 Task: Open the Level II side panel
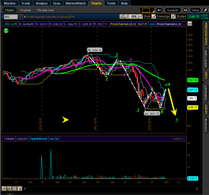click(x=206, y=109)
